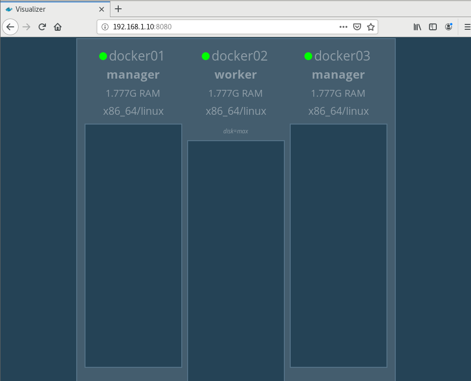
Task: Click the manager role under docker03
Action: pos(338,75)
